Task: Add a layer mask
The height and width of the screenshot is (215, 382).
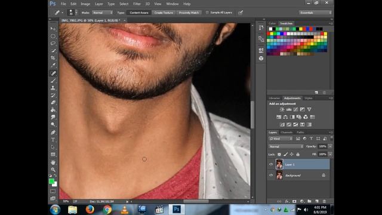Action: [294, 201]
